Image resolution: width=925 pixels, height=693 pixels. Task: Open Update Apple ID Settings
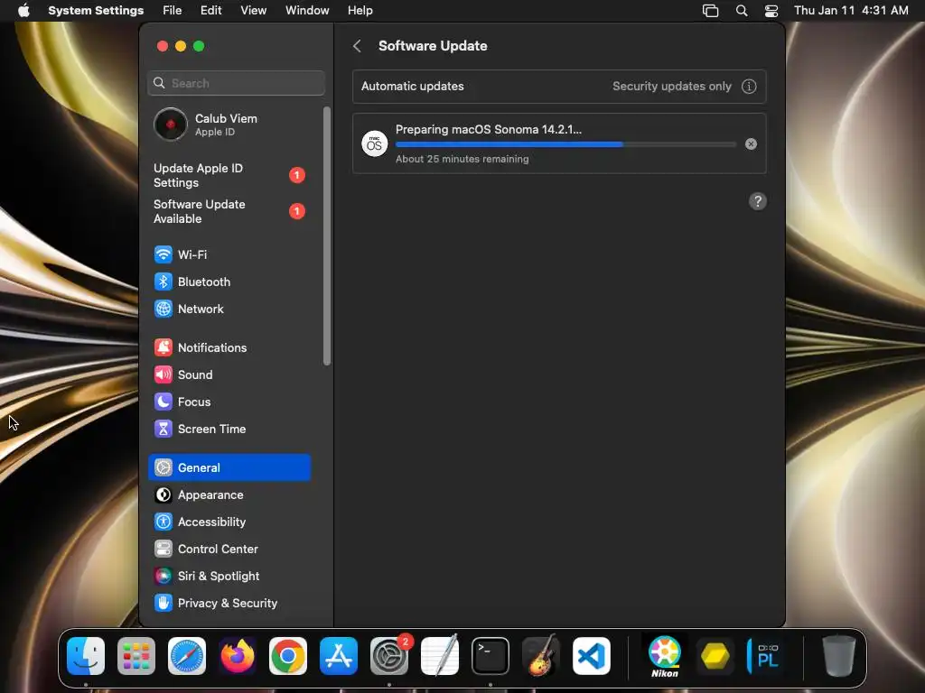pyautogui.click(x=229, y=175)
